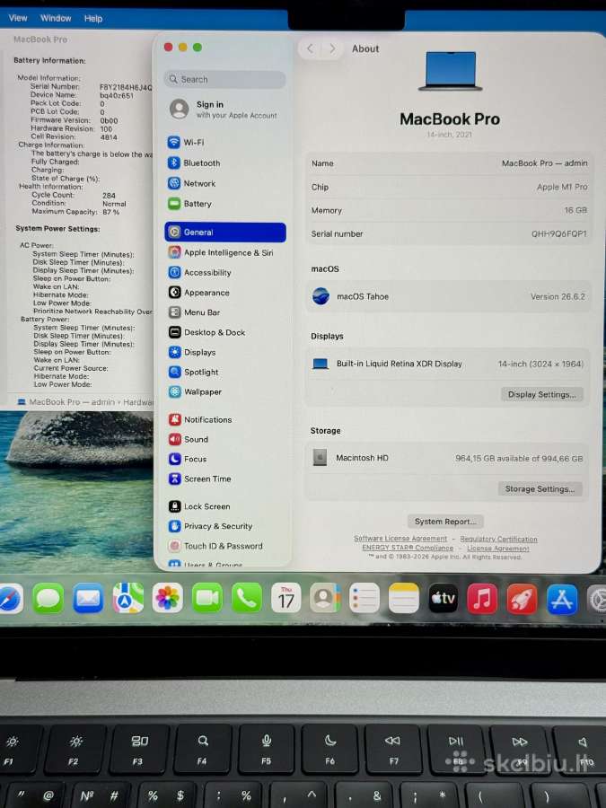The height and width of the screenshot is (808, 606).
Task: Open the red rocket app in the Dock
Action: pyautogui.click(x=522, y=599)
